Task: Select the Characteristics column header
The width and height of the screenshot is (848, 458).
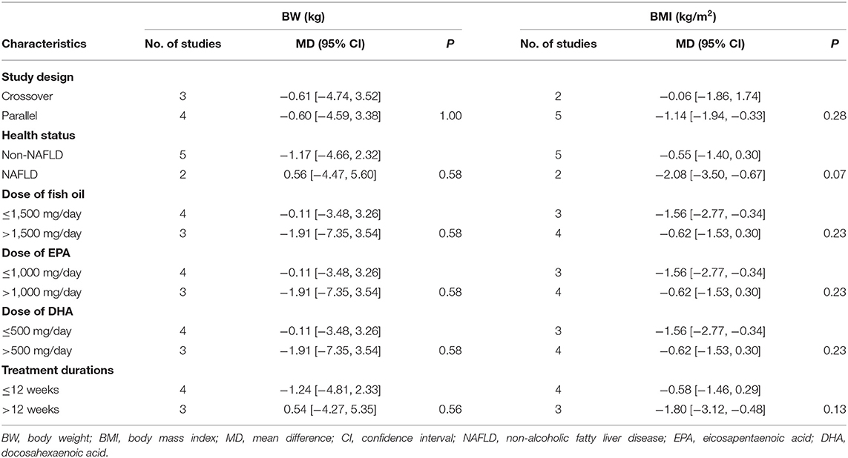Action: click(x=45, y=44)
